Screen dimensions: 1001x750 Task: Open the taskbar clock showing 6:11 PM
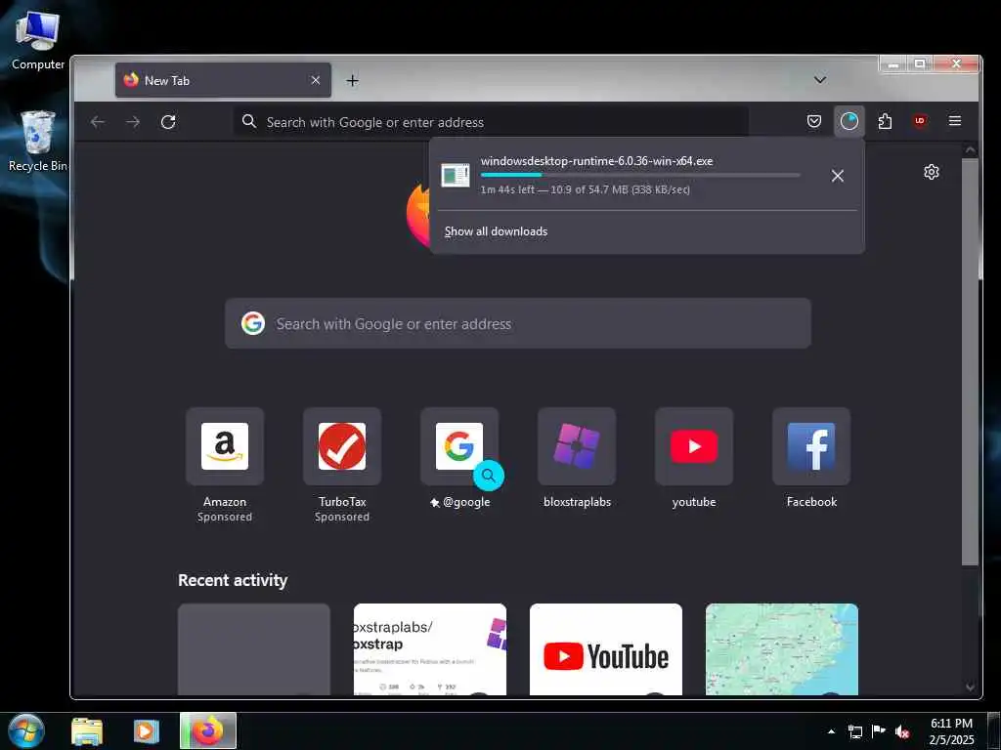click(952, 731)
